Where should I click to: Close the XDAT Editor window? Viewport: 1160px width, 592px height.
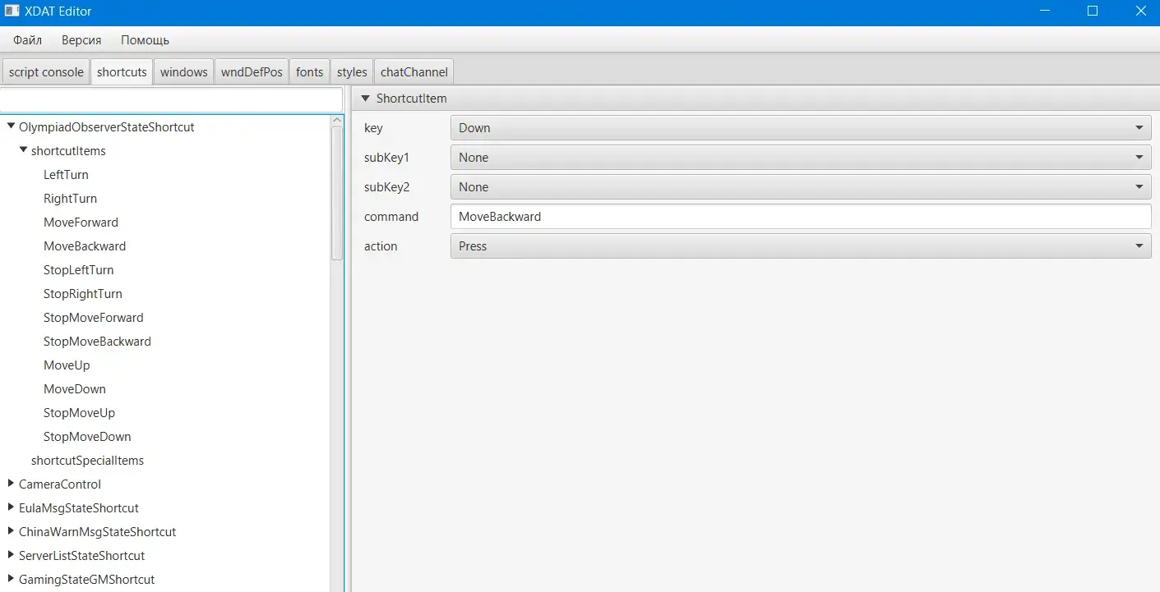[1141, 11]
